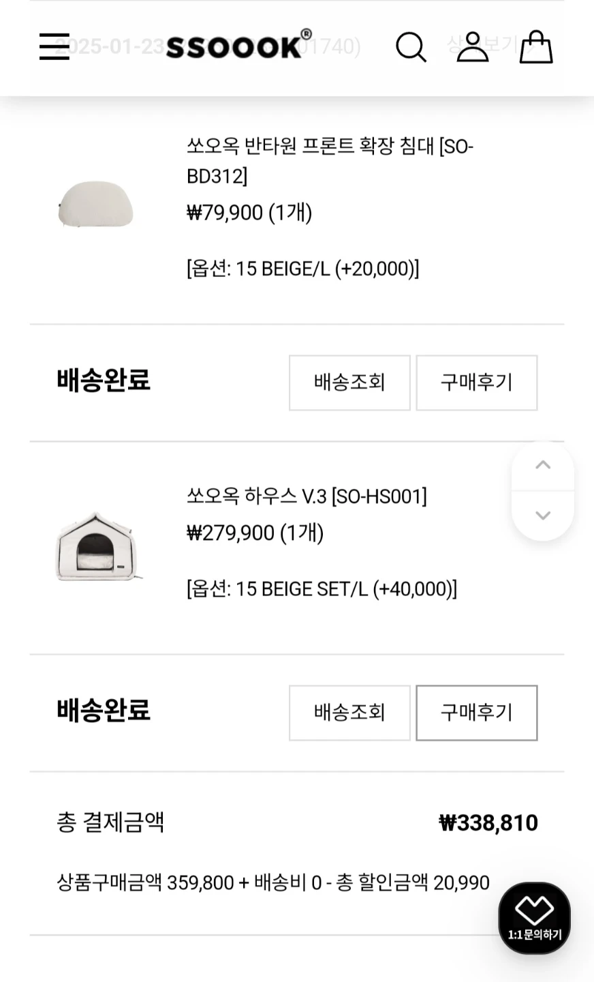This screenshot has height=982, width=594.
Task: Open the user account icon
Action: (x=473, y=47)
